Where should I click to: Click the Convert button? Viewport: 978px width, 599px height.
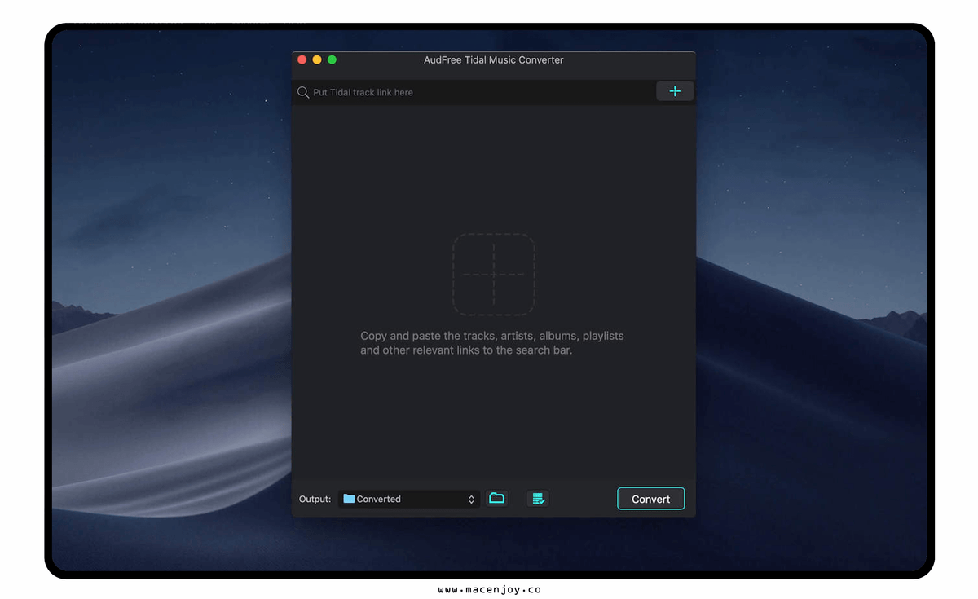(651, 499)
